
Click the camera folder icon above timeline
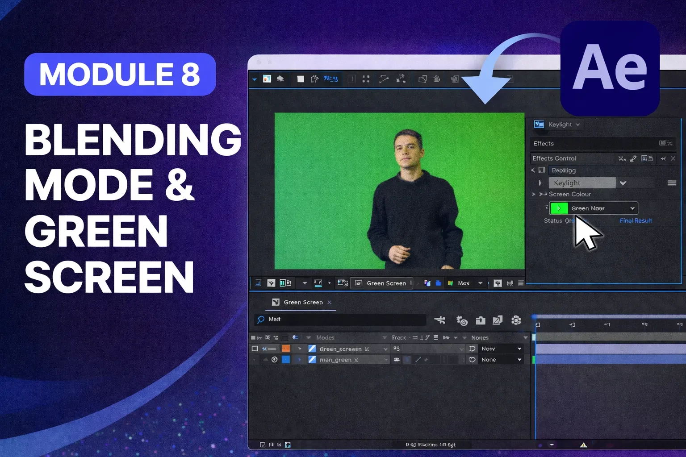(x=480, y=320)
